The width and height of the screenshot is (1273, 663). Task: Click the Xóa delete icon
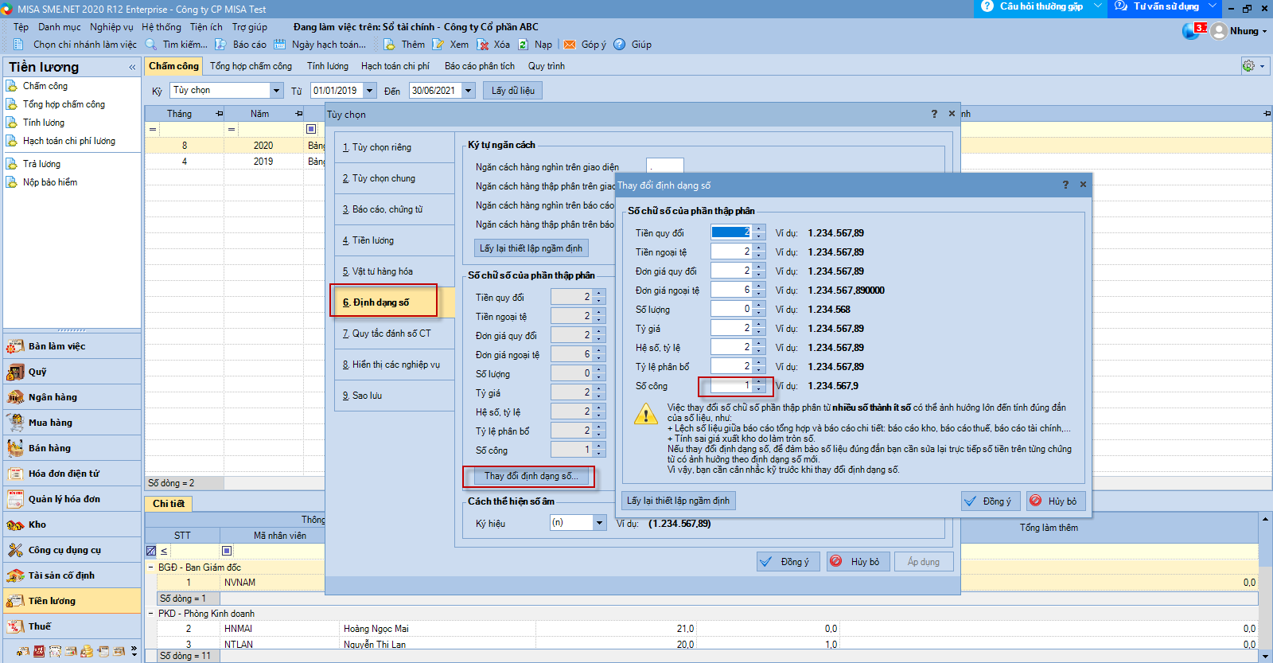pyautogui.click(x=483, y=45)
